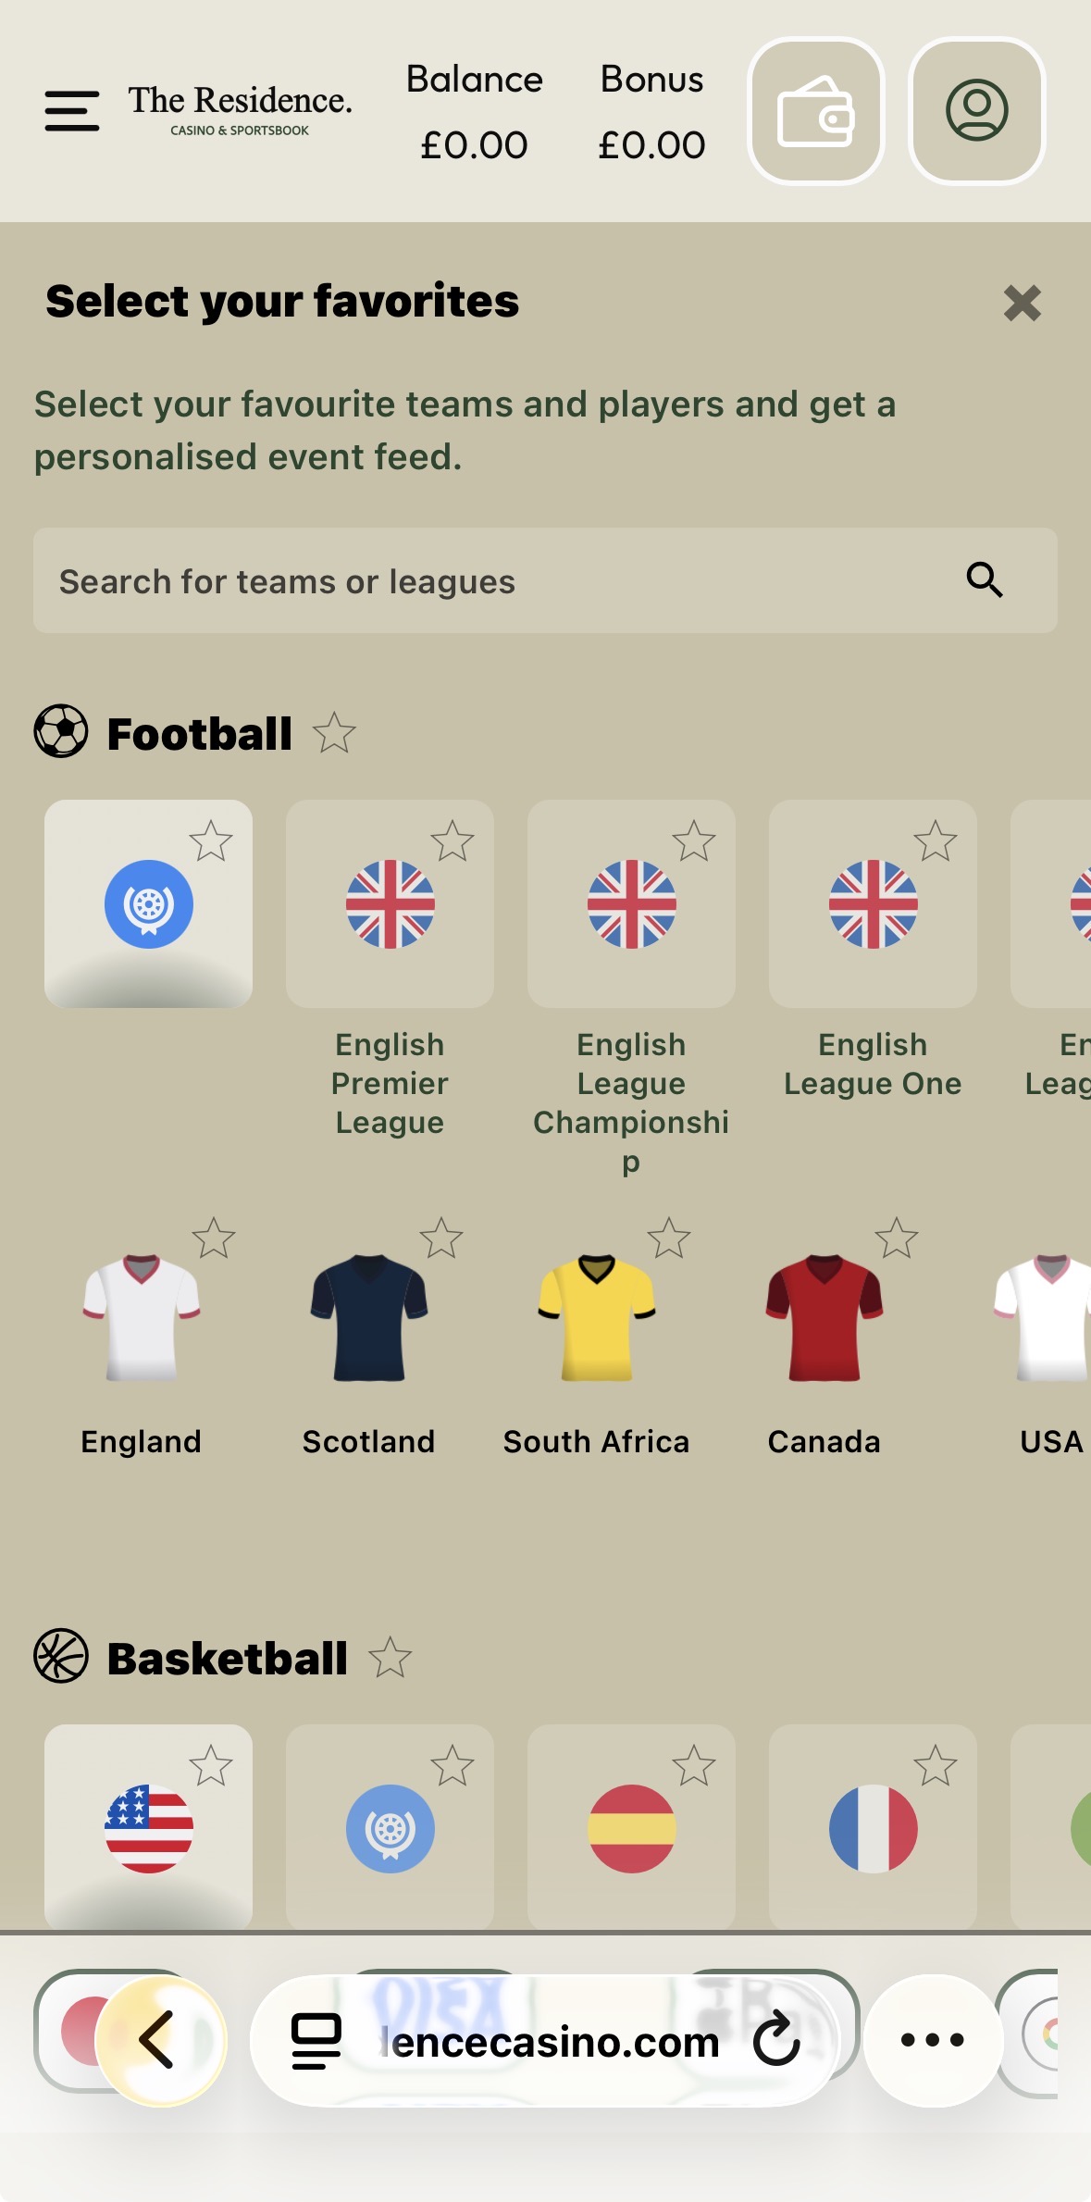Star the English Premier League
Viewport: 1091px width, 2202px height.
453,841
